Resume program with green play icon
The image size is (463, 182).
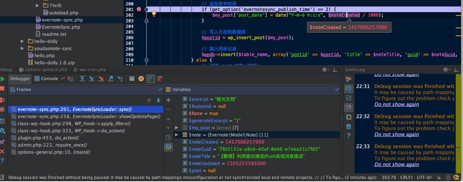tap(3, 79)
